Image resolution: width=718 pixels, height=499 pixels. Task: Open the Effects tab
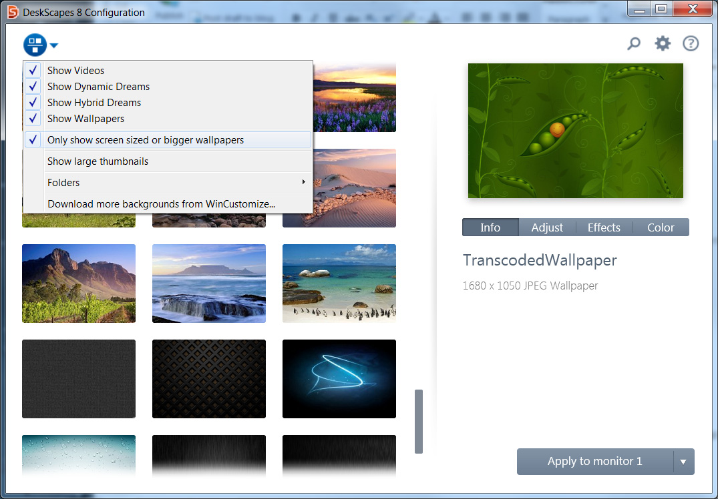point(604,227)
